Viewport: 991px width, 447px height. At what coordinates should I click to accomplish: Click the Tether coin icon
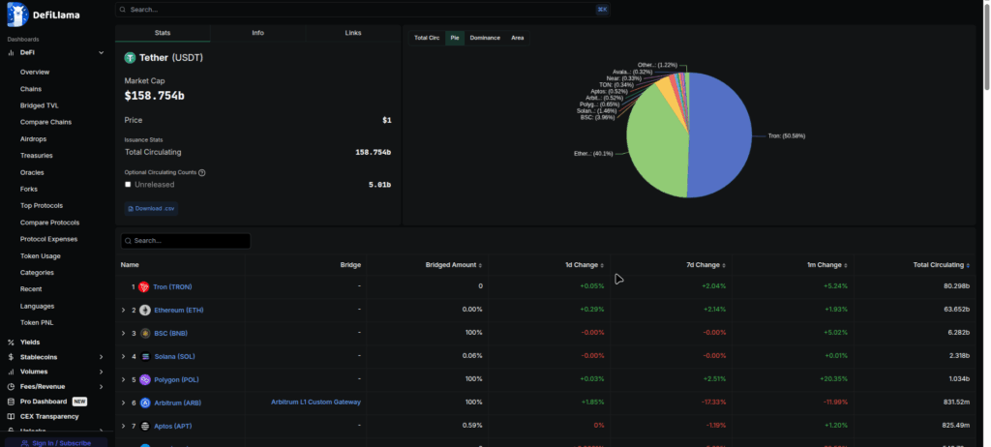coord(131,57)
